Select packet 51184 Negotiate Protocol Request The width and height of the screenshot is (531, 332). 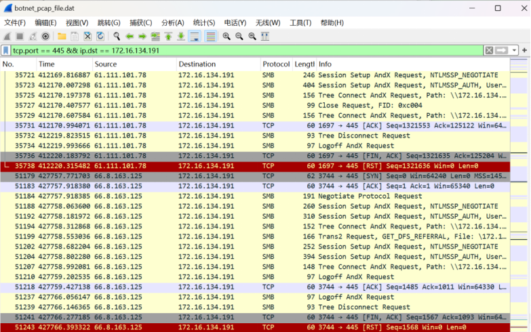tap(255, 196)
